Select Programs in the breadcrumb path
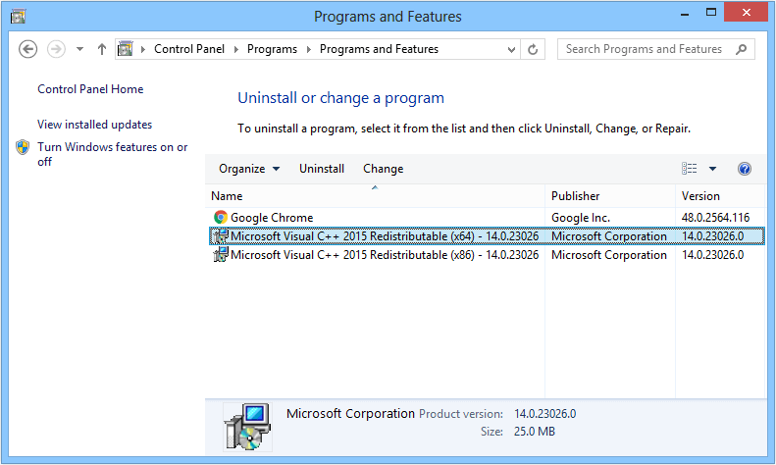 (x=272, y=49)
